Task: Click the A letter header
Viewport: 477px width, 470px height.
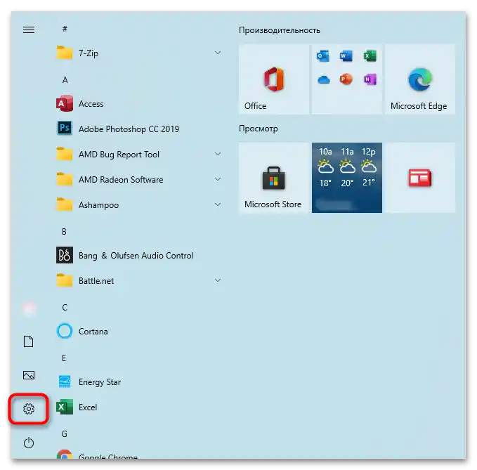Action: pos(65,79)
